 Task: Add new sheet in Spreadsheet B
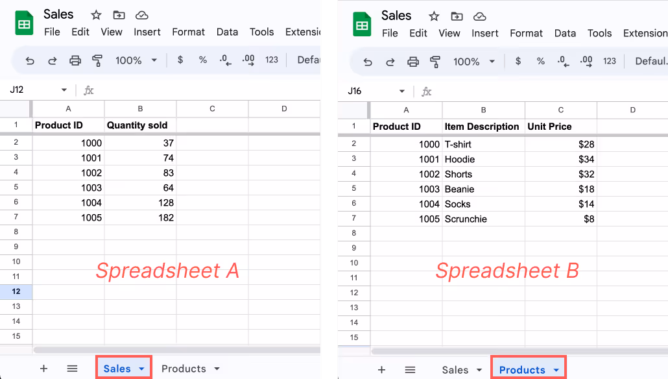pos(381,370)
